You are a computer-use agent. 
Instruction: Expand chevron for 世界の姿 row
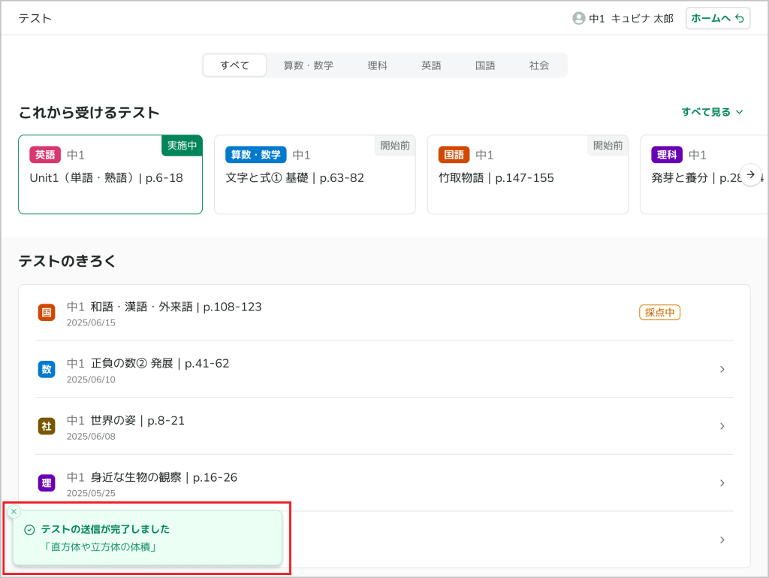722,426
